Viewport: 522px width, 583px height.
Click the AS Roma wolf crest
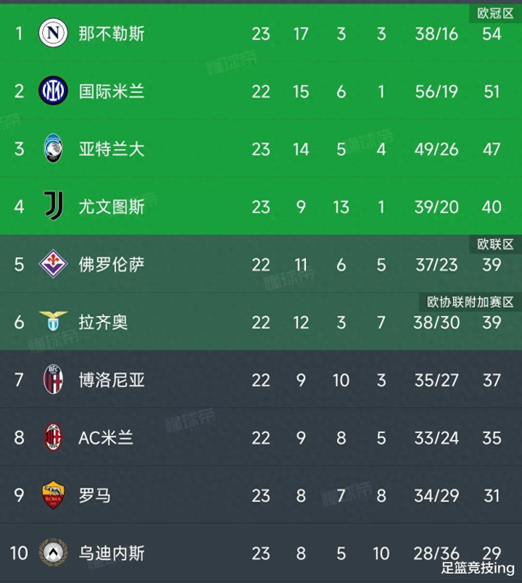point(53,495)
